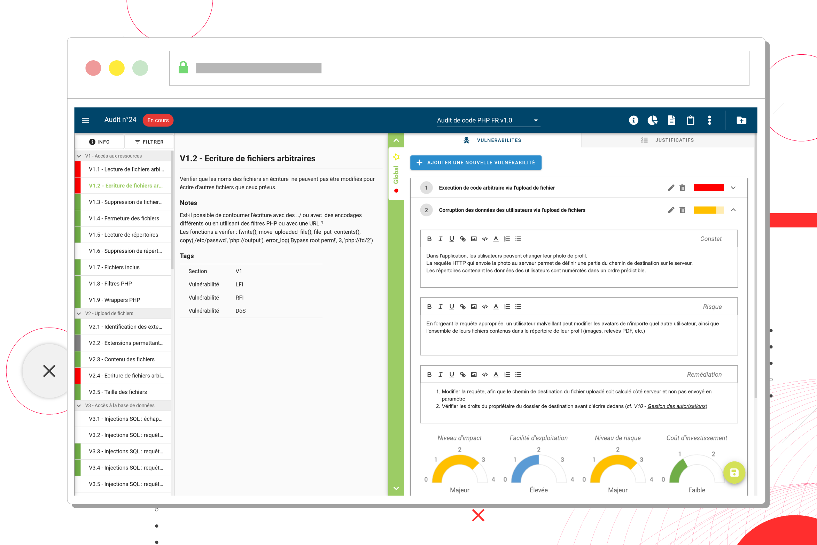Open the pie chart statistics icon
The width and height of the screenshot is (817, 545).
pyautogui.click(x=652, y=120)
